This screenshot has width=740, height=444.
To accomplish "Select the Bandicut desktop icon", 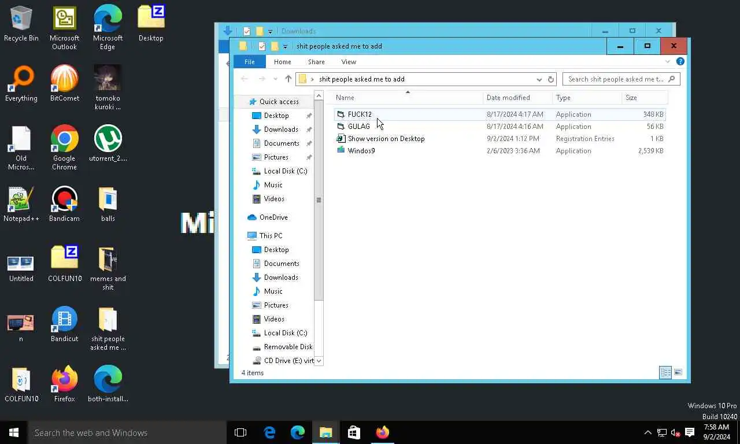I will [64, 325].
